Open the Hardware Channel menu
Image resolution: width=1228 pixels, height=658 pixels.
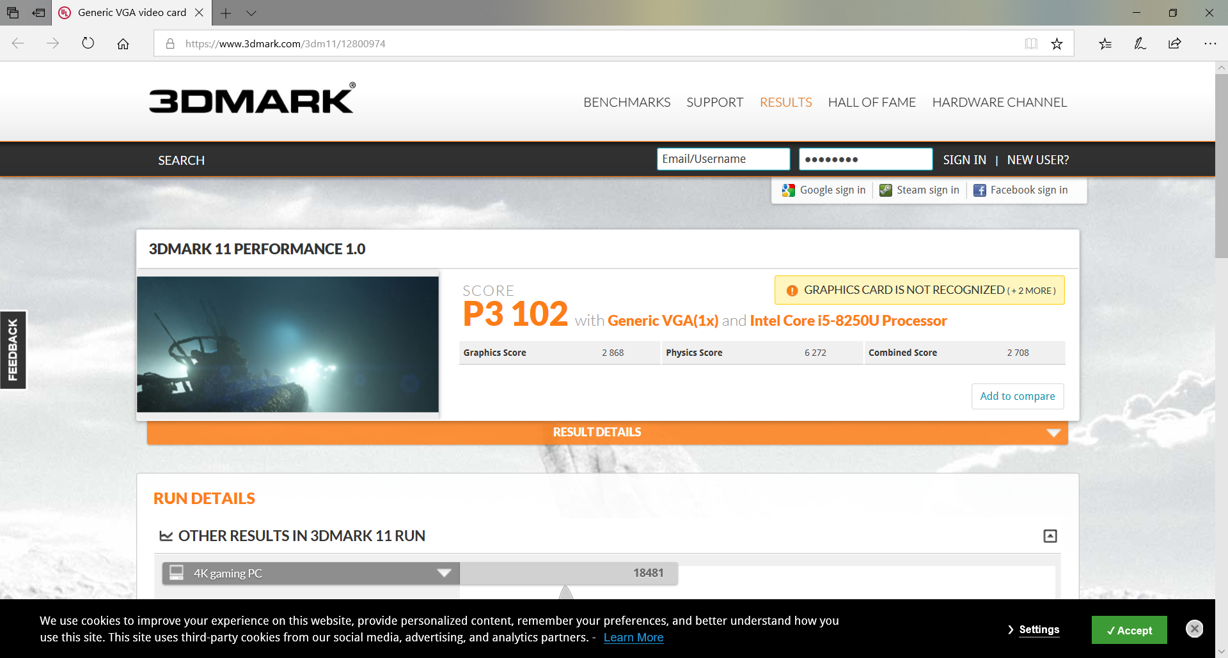click(x=1000, y=102)
